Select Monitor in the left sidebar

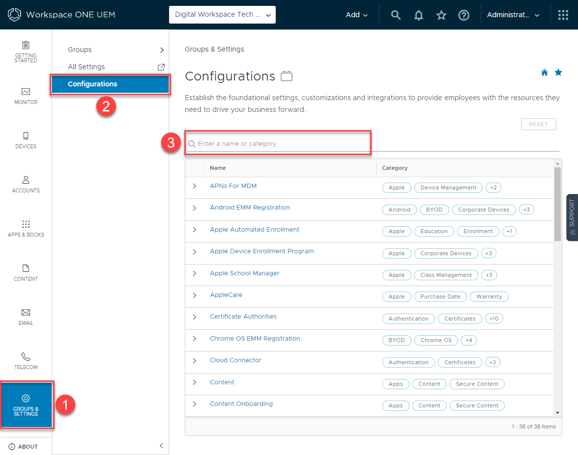tap(26, 96)
